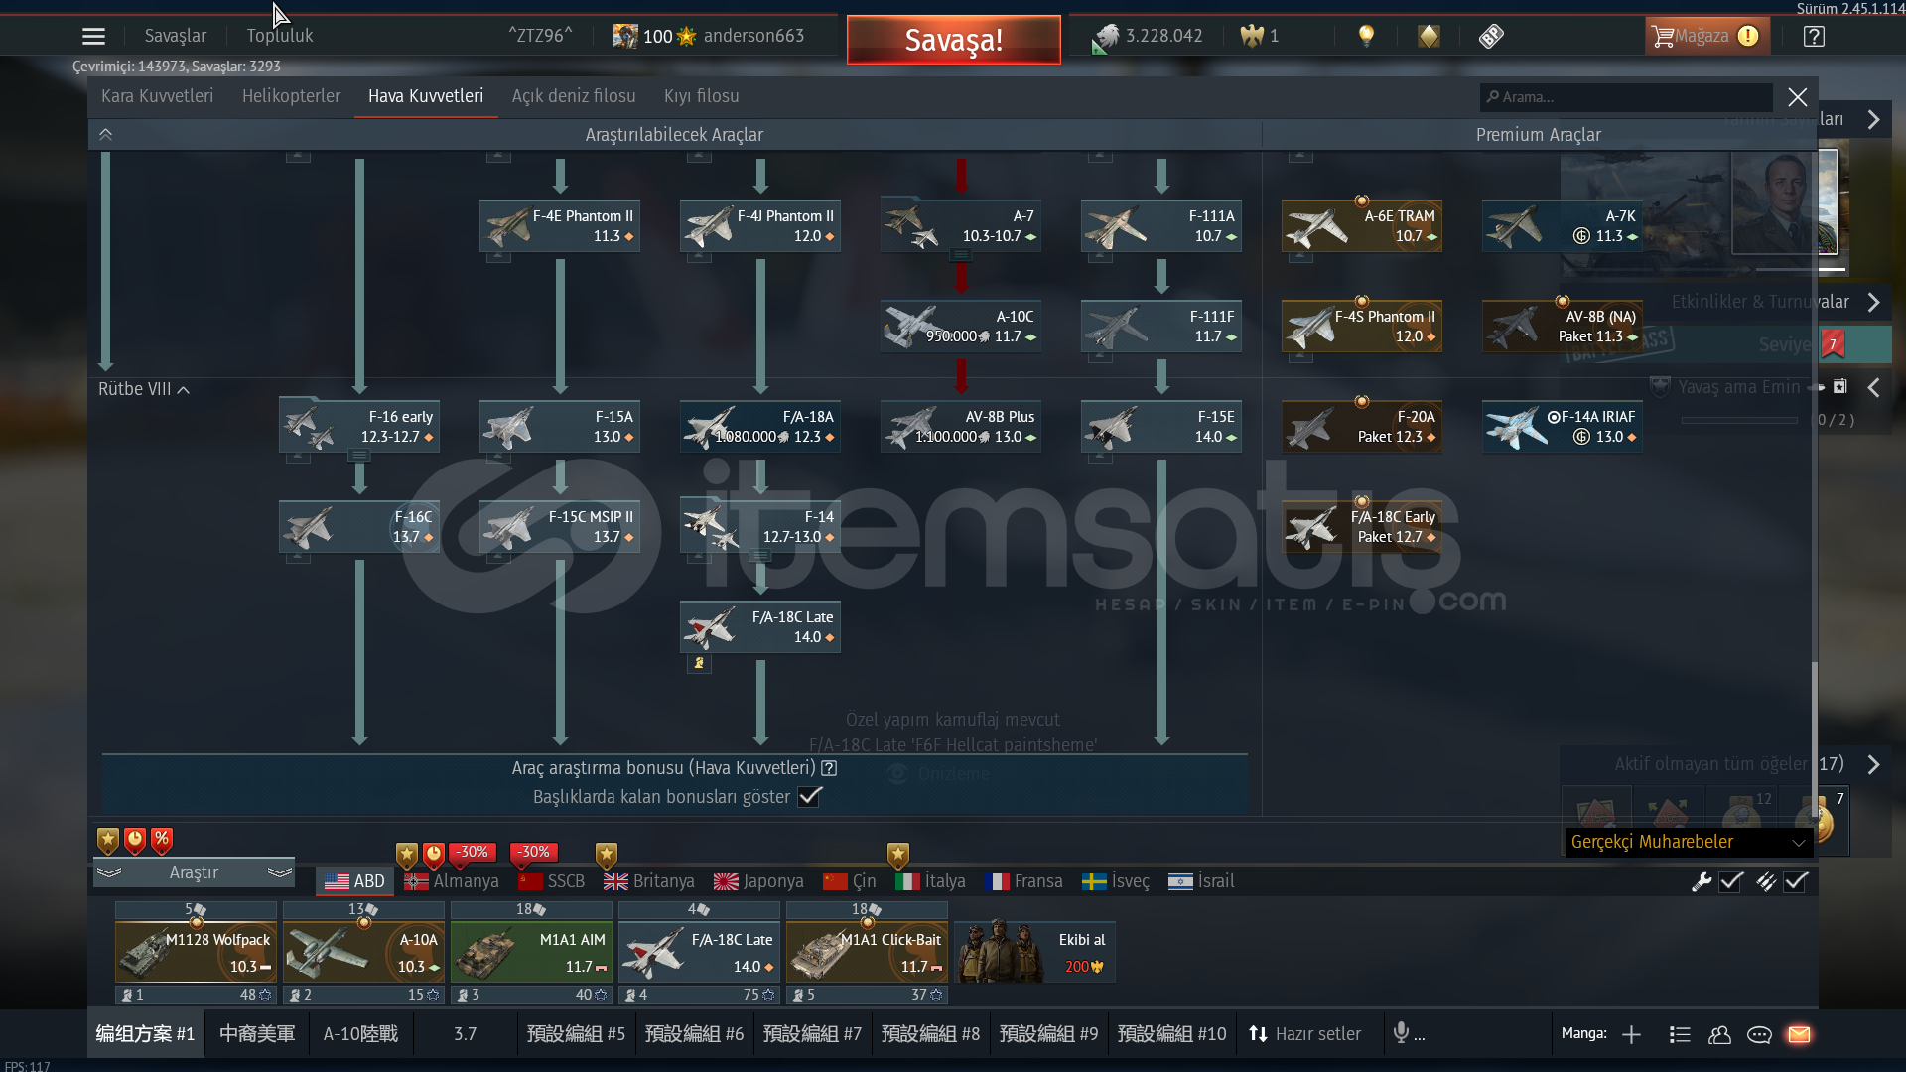Screen dimensions: 1906x1072
Task: Collapse tree with top-left double chevron
Action: [x=106, y=134]
